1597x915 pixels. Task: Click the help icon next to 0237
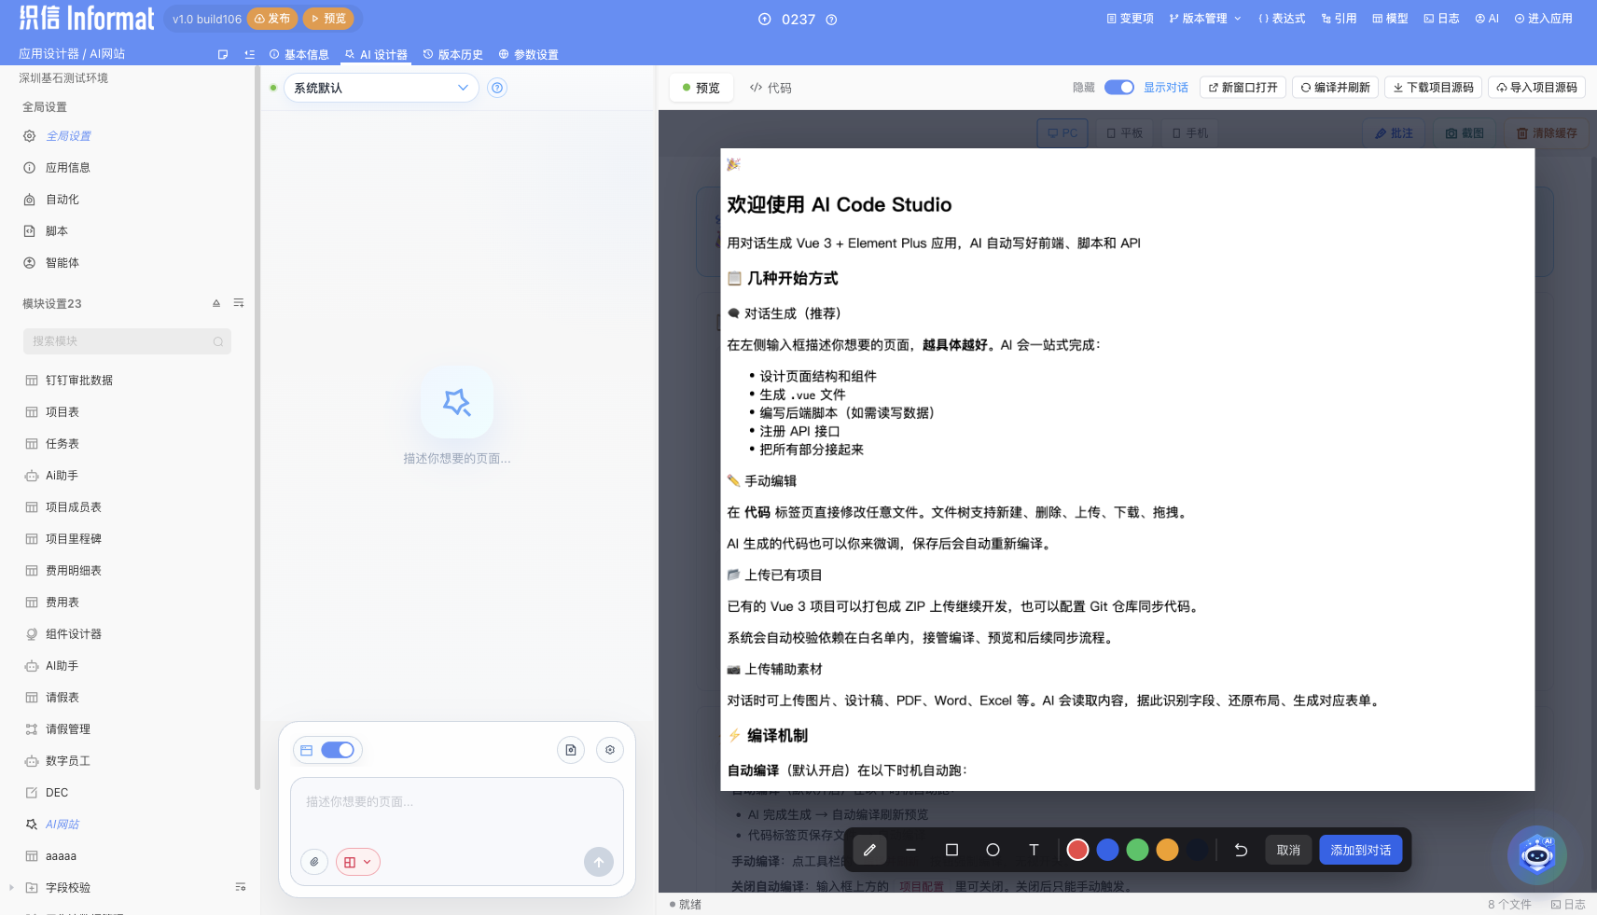[831, 20]
